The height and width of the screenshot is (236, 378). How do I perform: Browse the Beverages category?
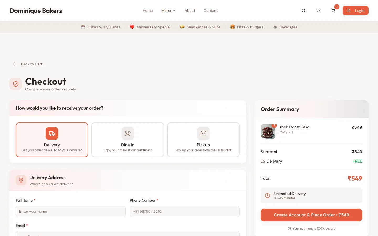point(285,27)
